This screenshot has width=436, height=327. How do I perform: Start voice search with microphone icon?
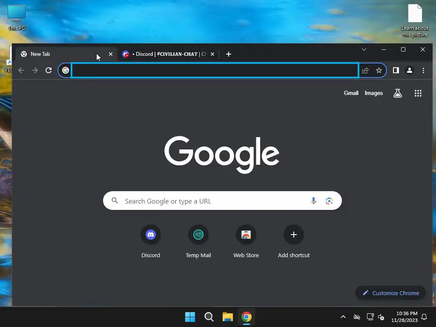tap(313, 201)
